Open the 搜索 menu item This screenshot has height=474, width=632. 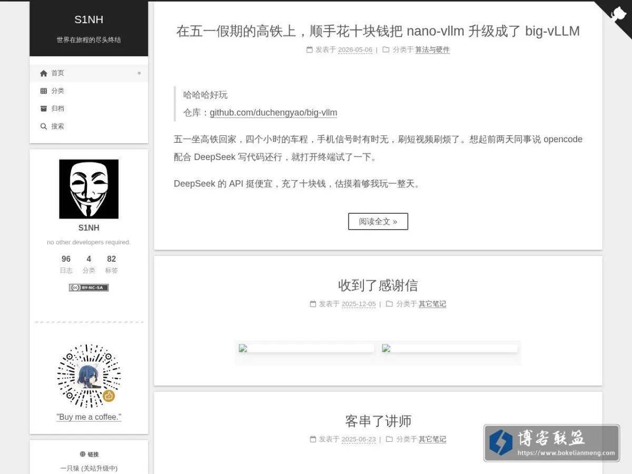click(x=88, y=126)
